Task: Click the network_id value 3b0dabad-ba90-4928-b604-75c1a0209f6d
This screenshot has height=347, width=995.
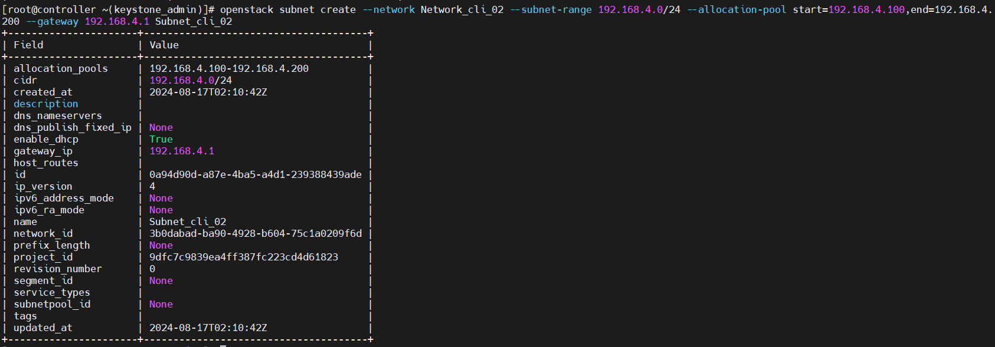Action: [256, 233]
